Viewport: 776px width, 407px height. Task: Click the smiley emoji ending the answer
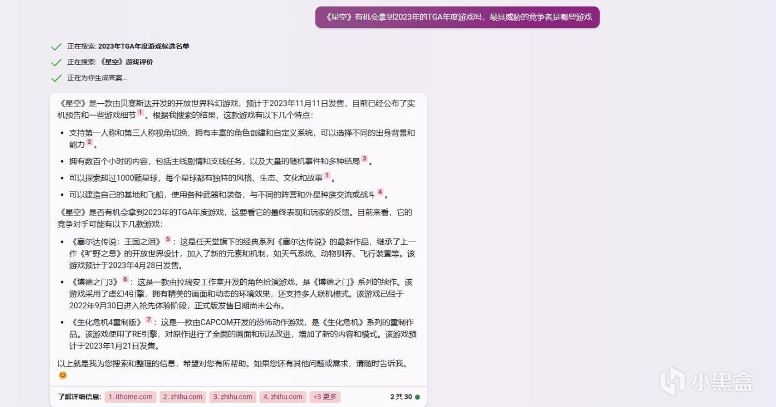tap(63, 375)
